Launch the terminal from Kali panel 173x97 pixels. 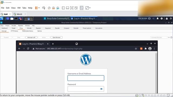coord(16,19)
